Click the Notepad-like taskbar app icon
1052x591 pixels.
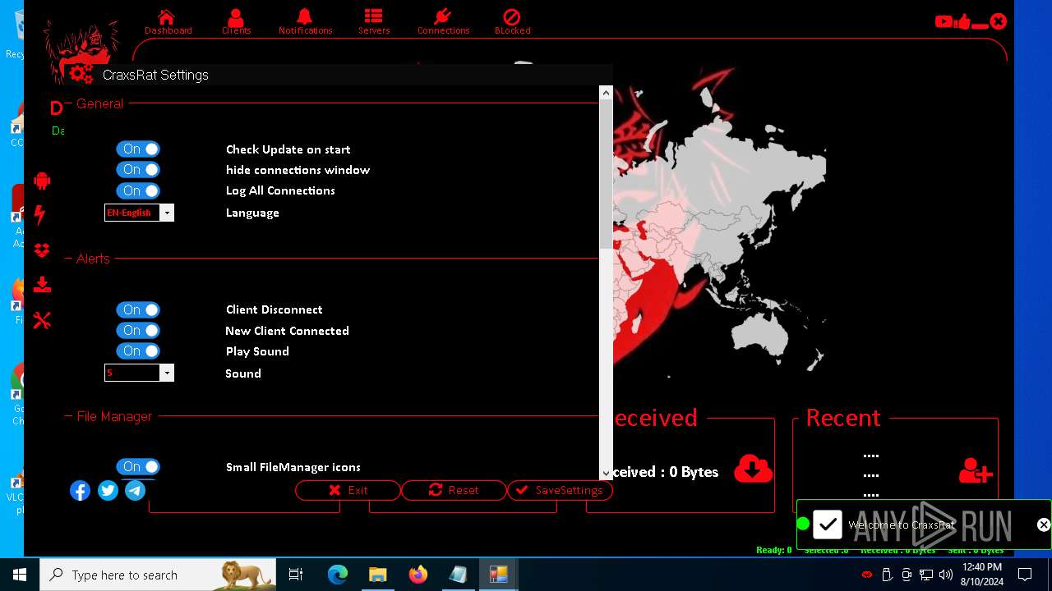pyautogui.click(x=458, y=575)
